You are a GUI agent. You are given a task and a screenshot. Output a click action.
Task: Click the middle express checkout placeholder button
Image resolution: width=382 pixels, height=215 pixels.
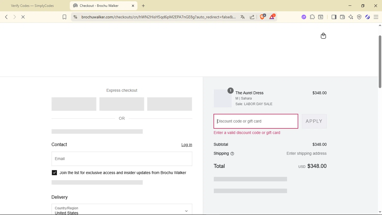pyautogui.click(x=122, y=104)
